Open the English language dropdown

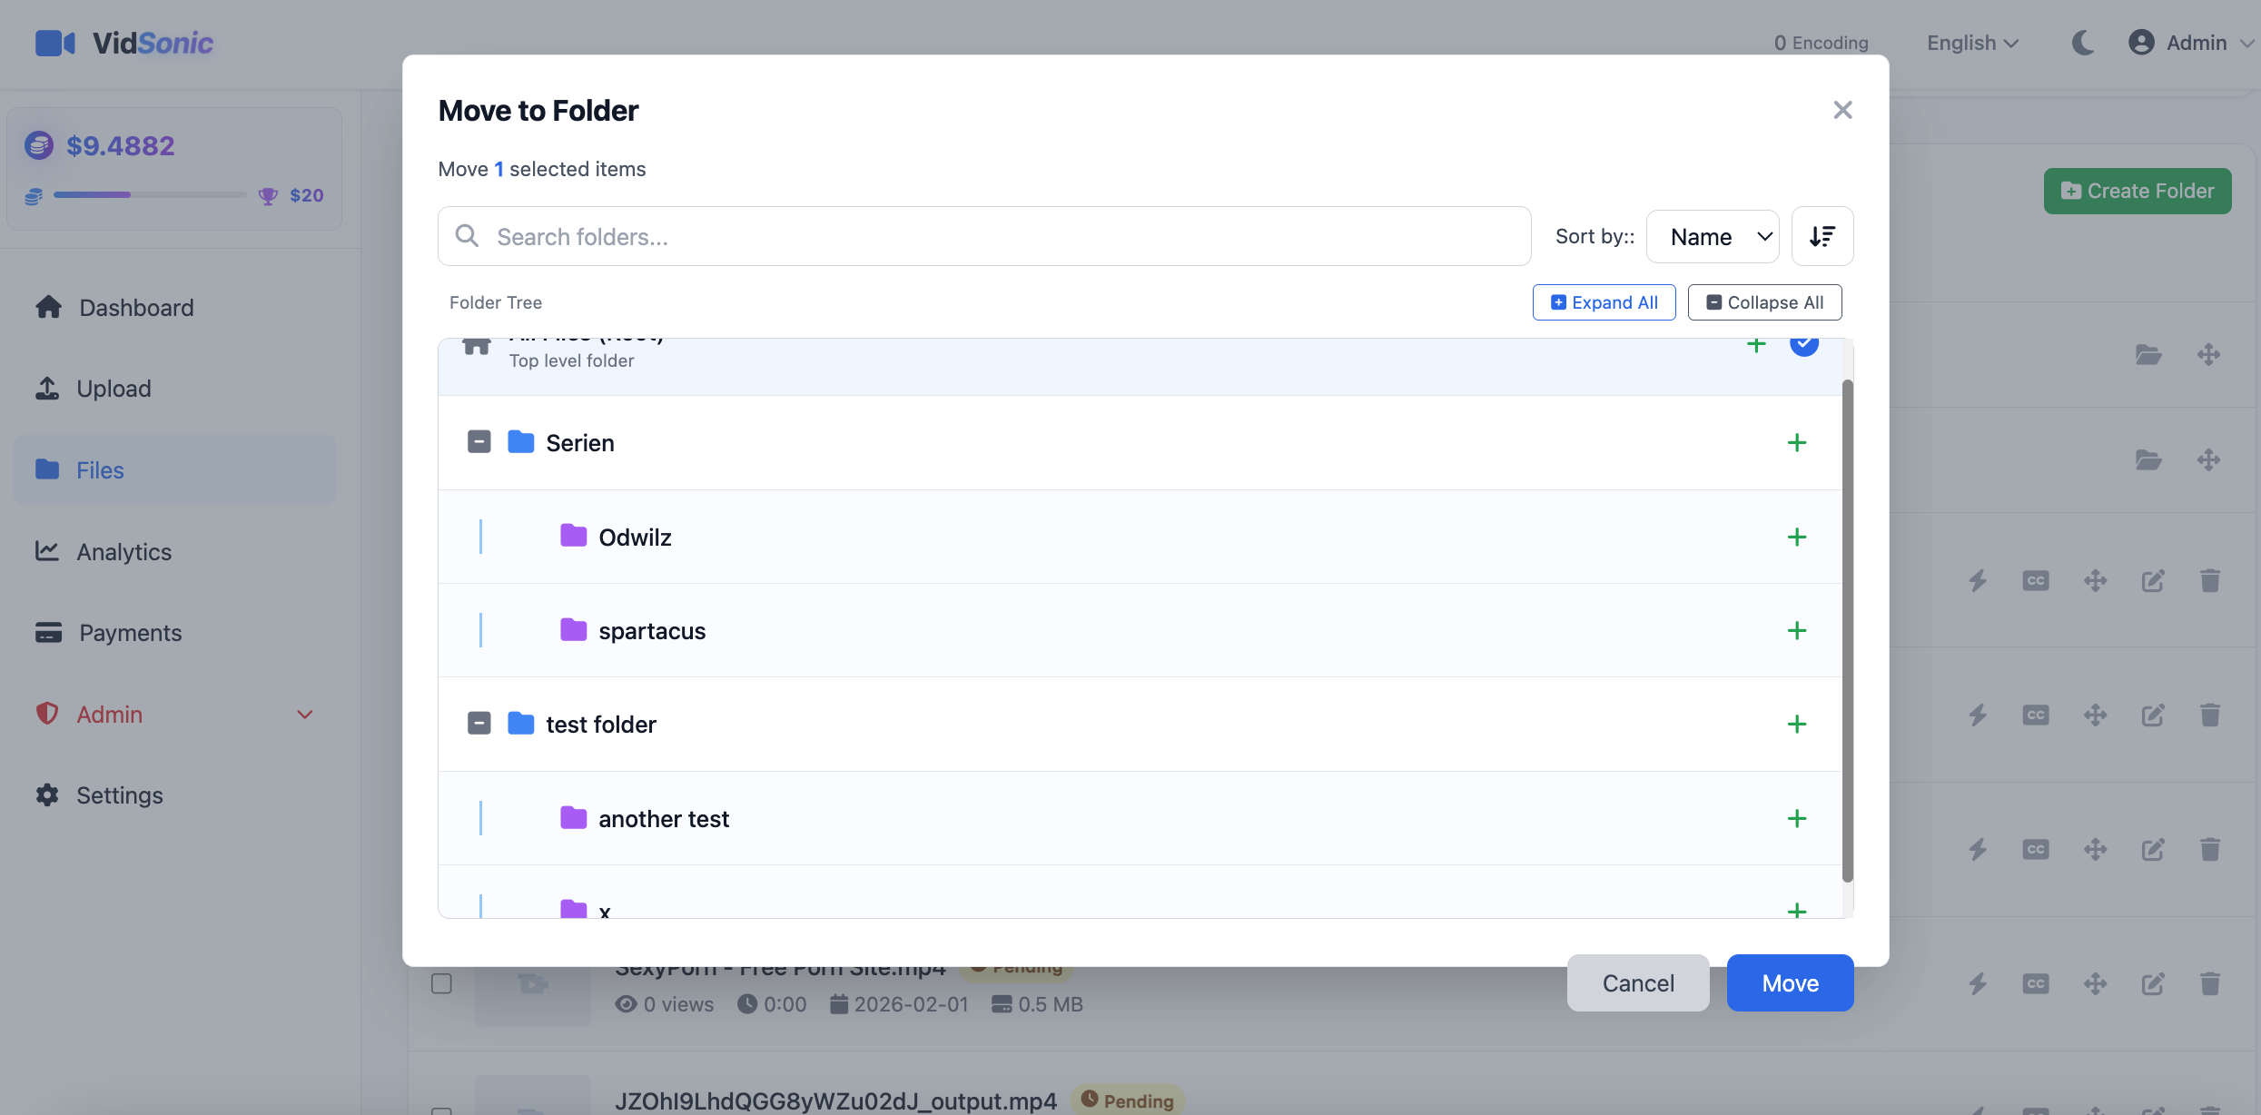pyautogui.click(x=1972, y=43)
